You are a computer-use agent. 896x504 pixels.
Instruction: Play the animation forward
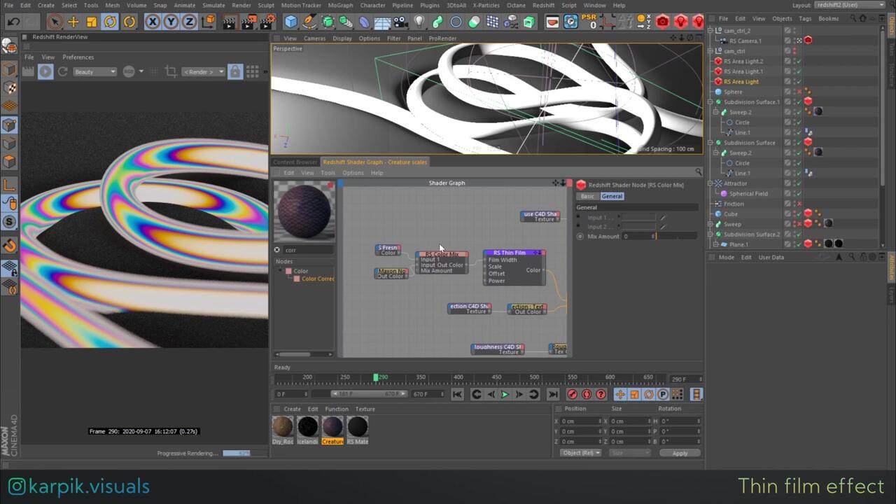[505, 395]
